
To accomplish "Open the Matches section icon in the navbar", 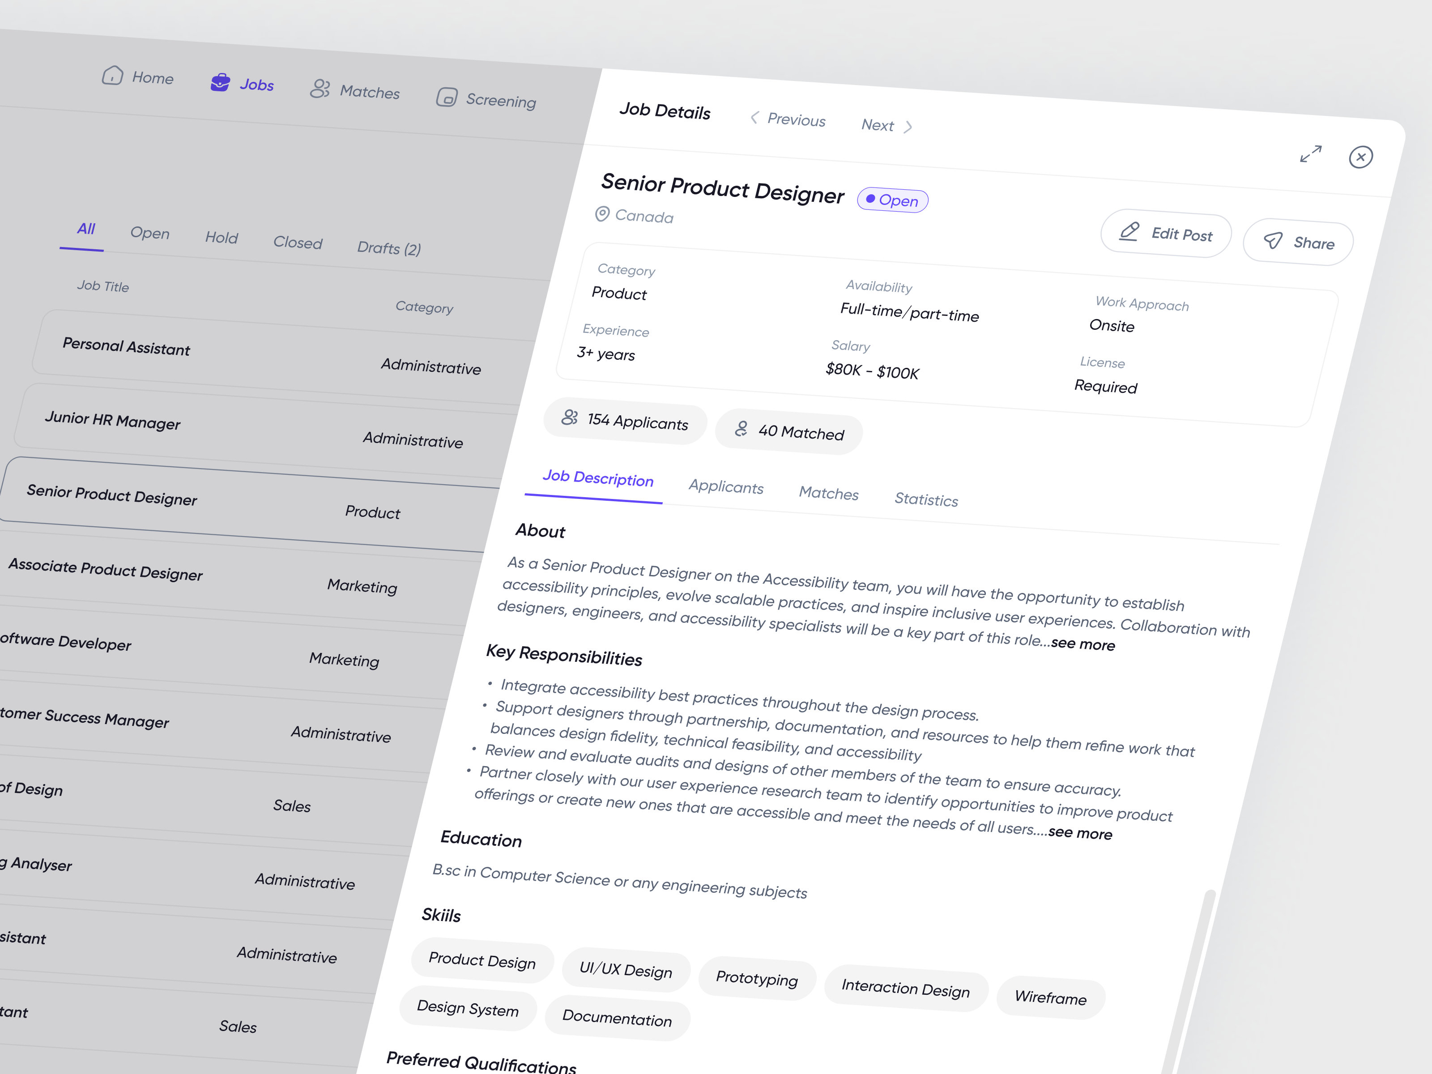I will coord(321,91).
